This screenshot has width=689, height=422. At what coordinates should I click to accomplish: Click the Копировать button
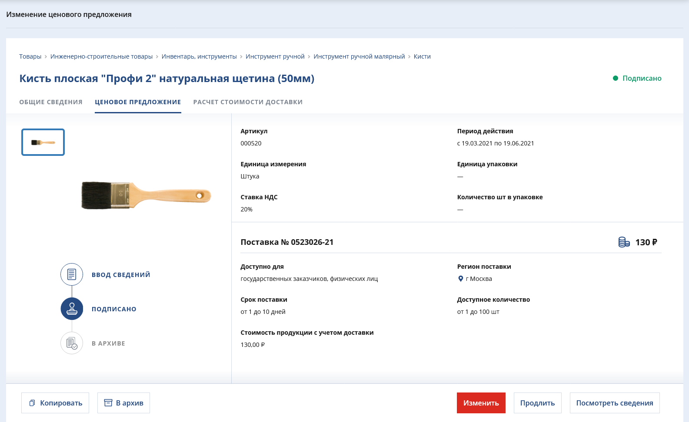click(55, 403)
